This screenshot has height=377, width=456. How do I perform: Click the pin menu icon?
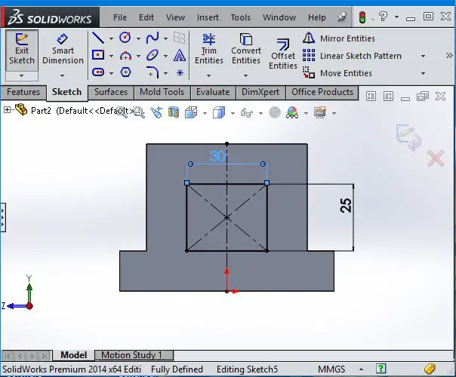coord(342,17)
